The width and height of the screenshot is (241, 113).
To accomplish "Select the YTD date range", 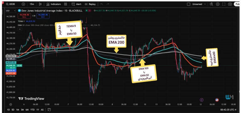I will (32, 110).
